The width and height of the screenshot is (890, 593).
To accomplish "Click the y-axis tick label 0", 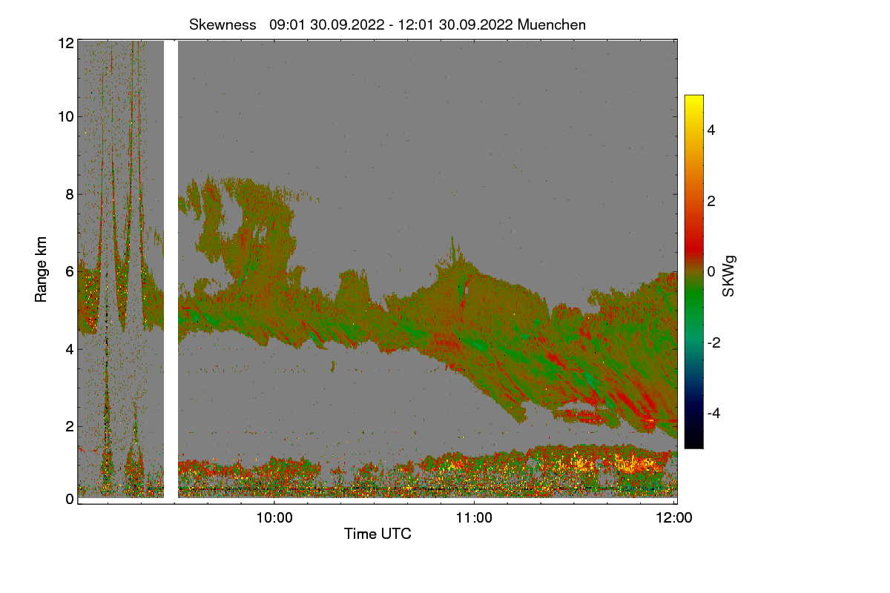I will tap(70, 499).
